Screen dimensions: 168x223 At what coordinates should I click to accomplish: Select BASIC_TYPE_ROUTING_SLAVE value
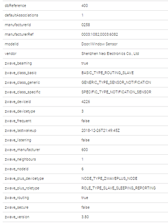pyautogui.click(x=108, y=73)
